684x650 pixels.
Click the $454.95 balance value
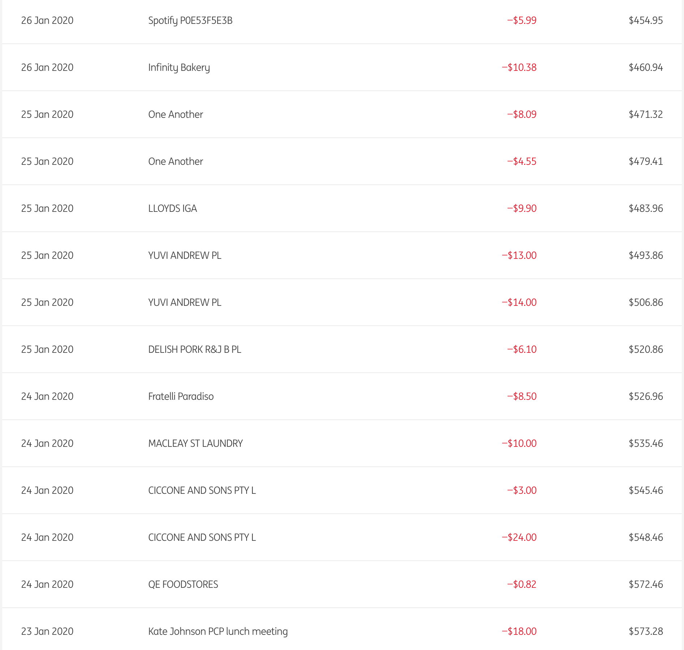pyautogui.click(x=646, y=21)
